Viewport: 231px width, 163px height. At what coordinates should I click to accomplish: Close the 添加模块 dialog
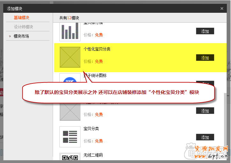pos(222,9)
